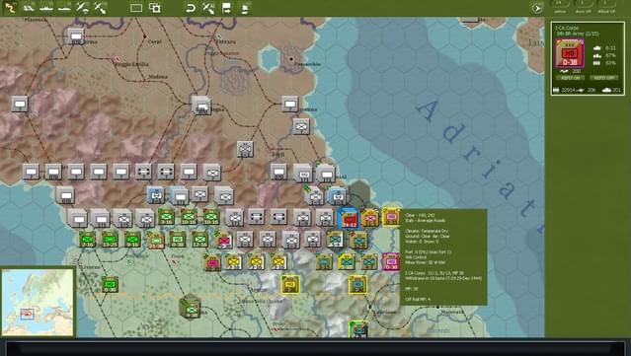Click the HQ 0-38 counter in unit panel

pos(570,53)
